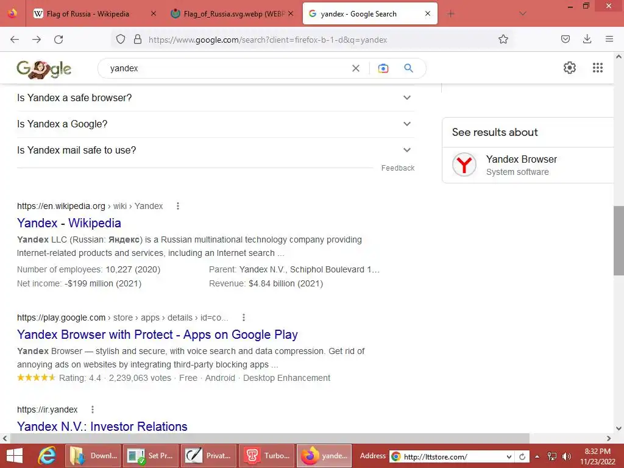Search by image with camera icon
Image resolution: width=624 pixels, height=468 pixels.
click(x=383, y=68)
